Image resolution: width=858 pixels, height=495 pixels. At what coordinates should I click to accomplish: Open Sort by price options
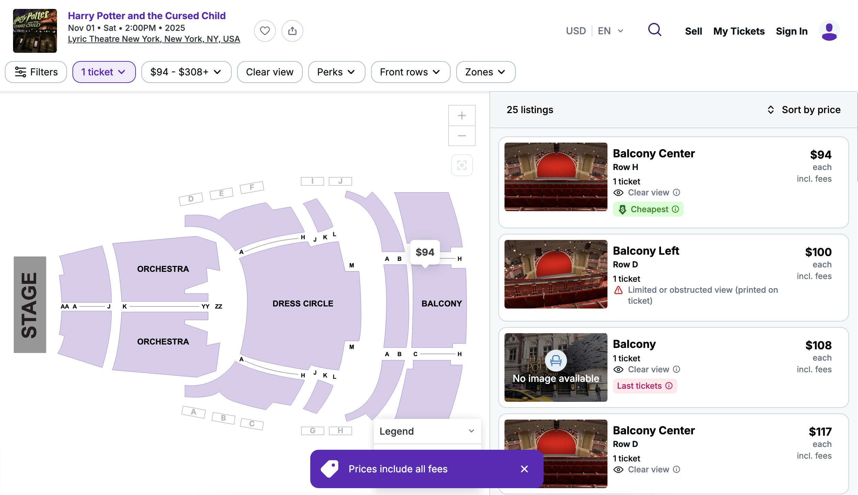tap(804, 110)
